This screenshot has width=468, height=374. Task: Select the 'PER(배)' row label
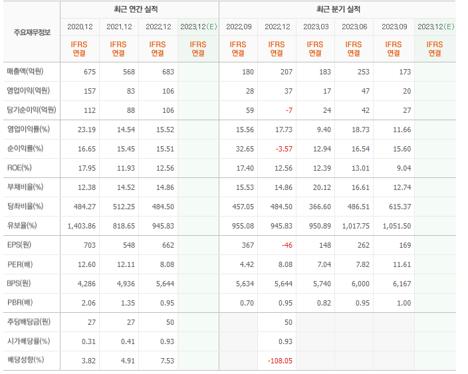click(20, 264)
